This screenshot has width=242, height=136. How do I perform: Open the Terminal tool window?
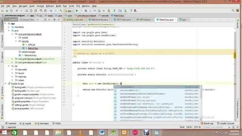[x=11, y=124]
